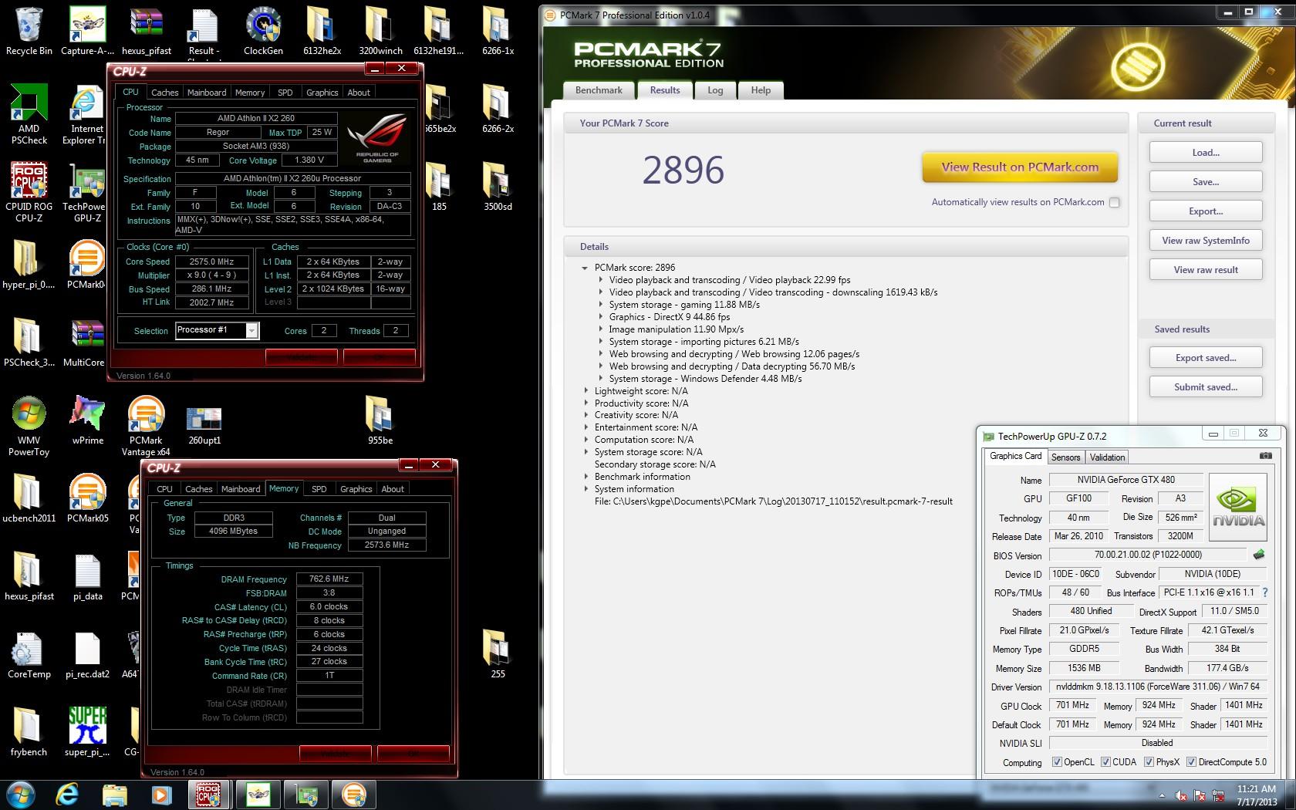Click the CPU-Z Core Speed value field
Viewport: 1296px width, 810px height.
coord(211,262)
